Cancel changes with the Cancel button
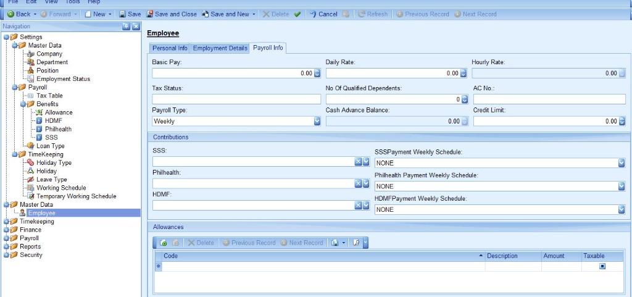Viewport: 632px width, 297px height. tap(323, 14)
